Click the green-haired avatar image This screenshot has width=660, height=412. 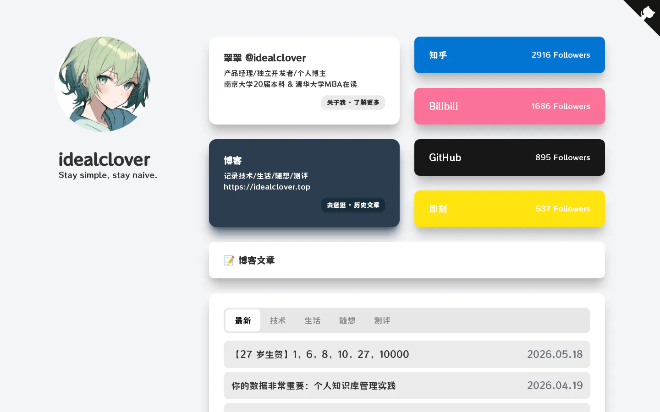click(x=103, y=84)
